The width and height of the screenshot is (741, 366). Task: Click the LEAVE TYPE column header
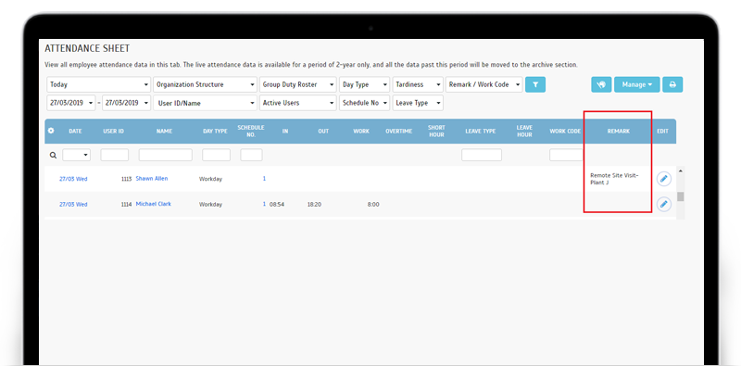(x=480, y=131)
